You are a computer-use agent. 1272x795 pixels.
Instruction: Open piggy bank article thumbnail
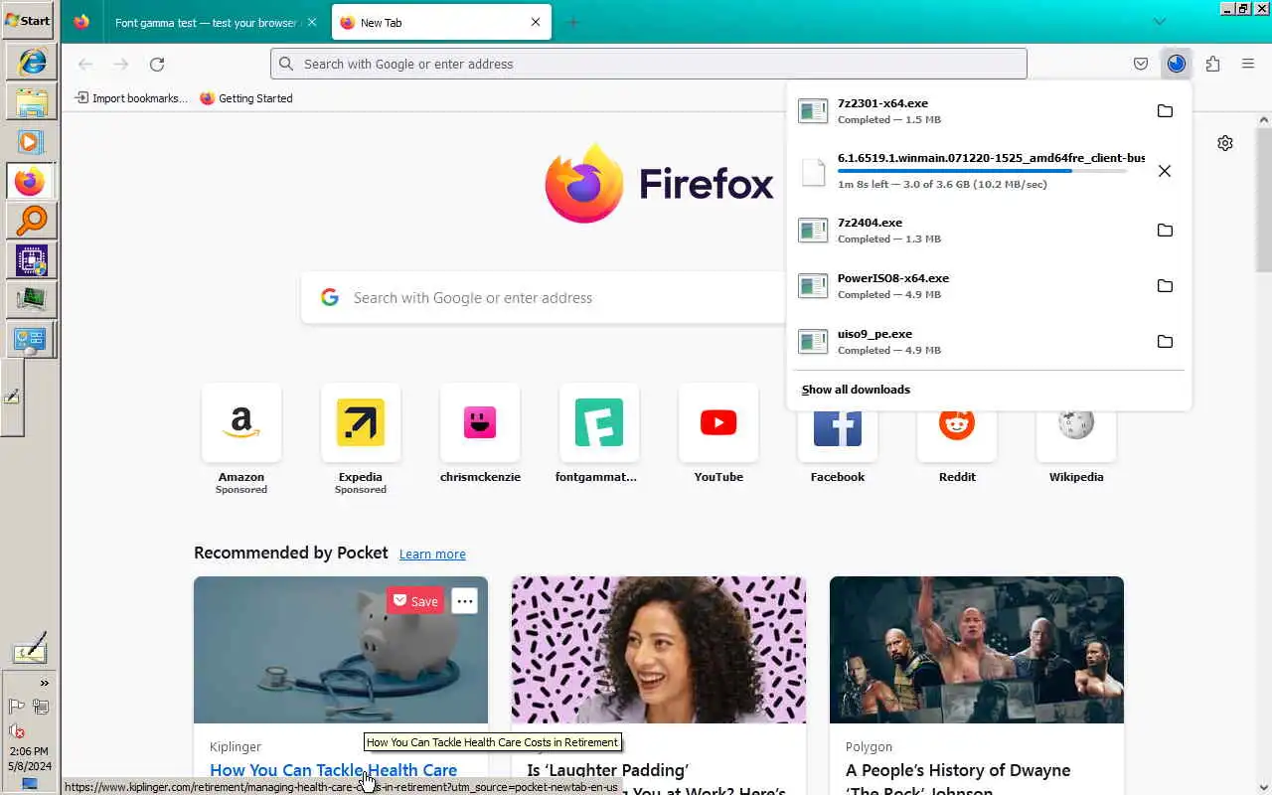point(341,650)
